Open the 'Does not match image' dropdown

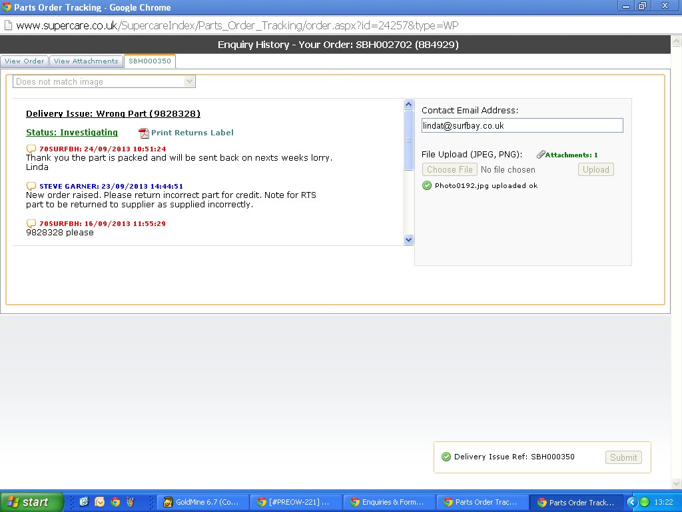pos(105,81)
